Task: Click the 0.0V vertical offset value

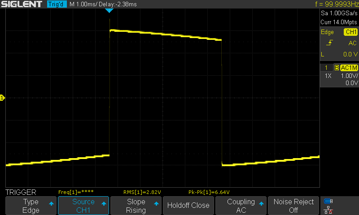Action: coord(351,83)
